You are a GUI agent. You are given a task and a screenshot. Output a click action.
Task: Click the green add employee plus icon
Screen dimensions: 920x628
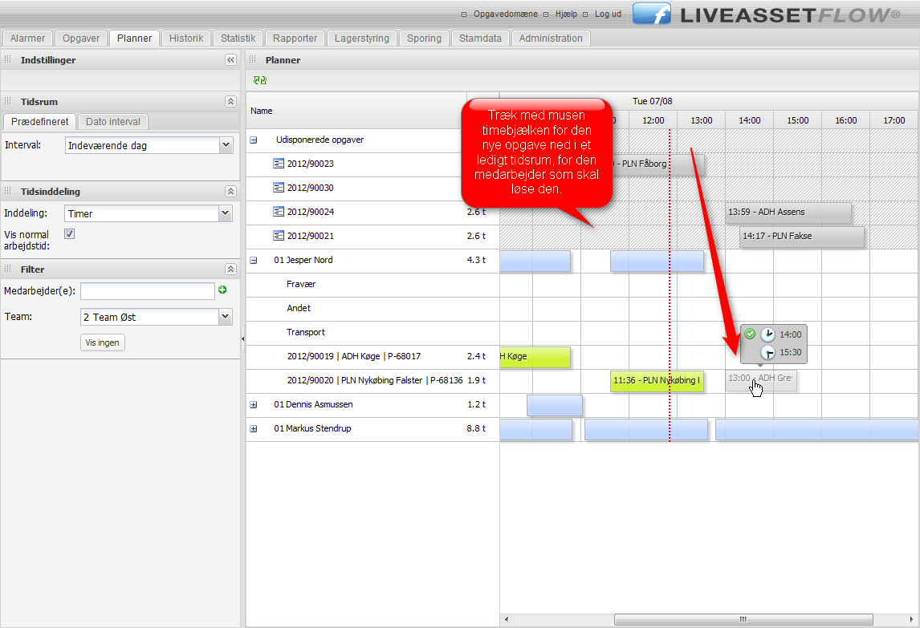pos(222,290)
